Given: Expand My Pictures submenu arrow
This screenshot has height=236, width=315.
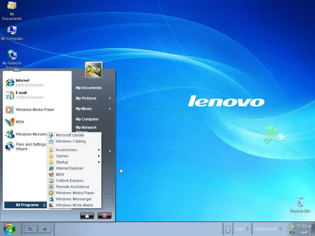Looking at the screenshot, I should (x=110, y=98).
